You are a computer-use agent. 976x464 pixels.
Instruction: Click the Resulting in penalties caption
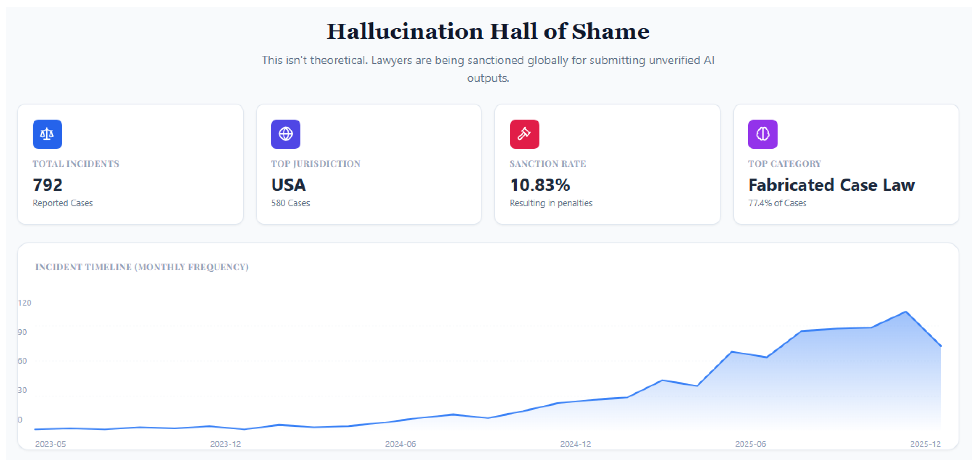551,204
